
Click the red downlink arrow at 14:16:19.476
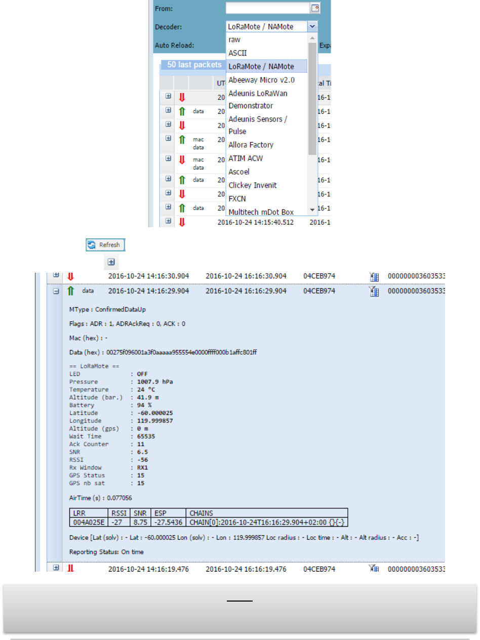coord(71,569)
